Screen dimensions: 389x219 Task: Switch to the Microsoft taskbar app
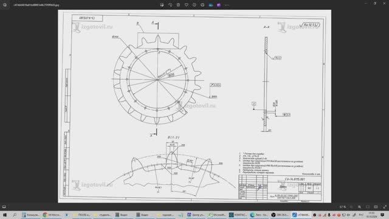point(217,215)
